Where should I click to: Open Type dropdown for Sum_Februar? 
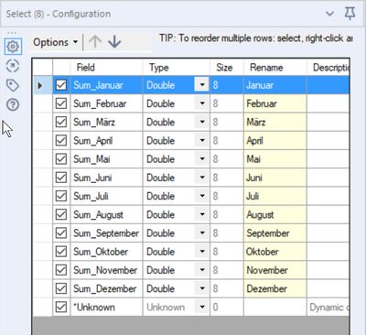tap(201, 103)
